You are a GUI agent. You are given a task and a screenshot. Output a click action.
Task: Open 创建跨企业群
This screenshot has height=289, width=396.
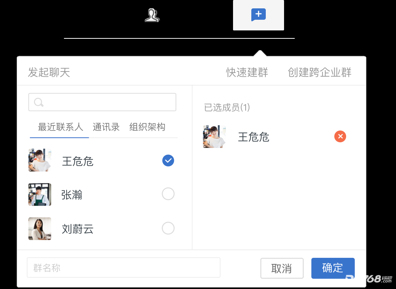(319, 72)
